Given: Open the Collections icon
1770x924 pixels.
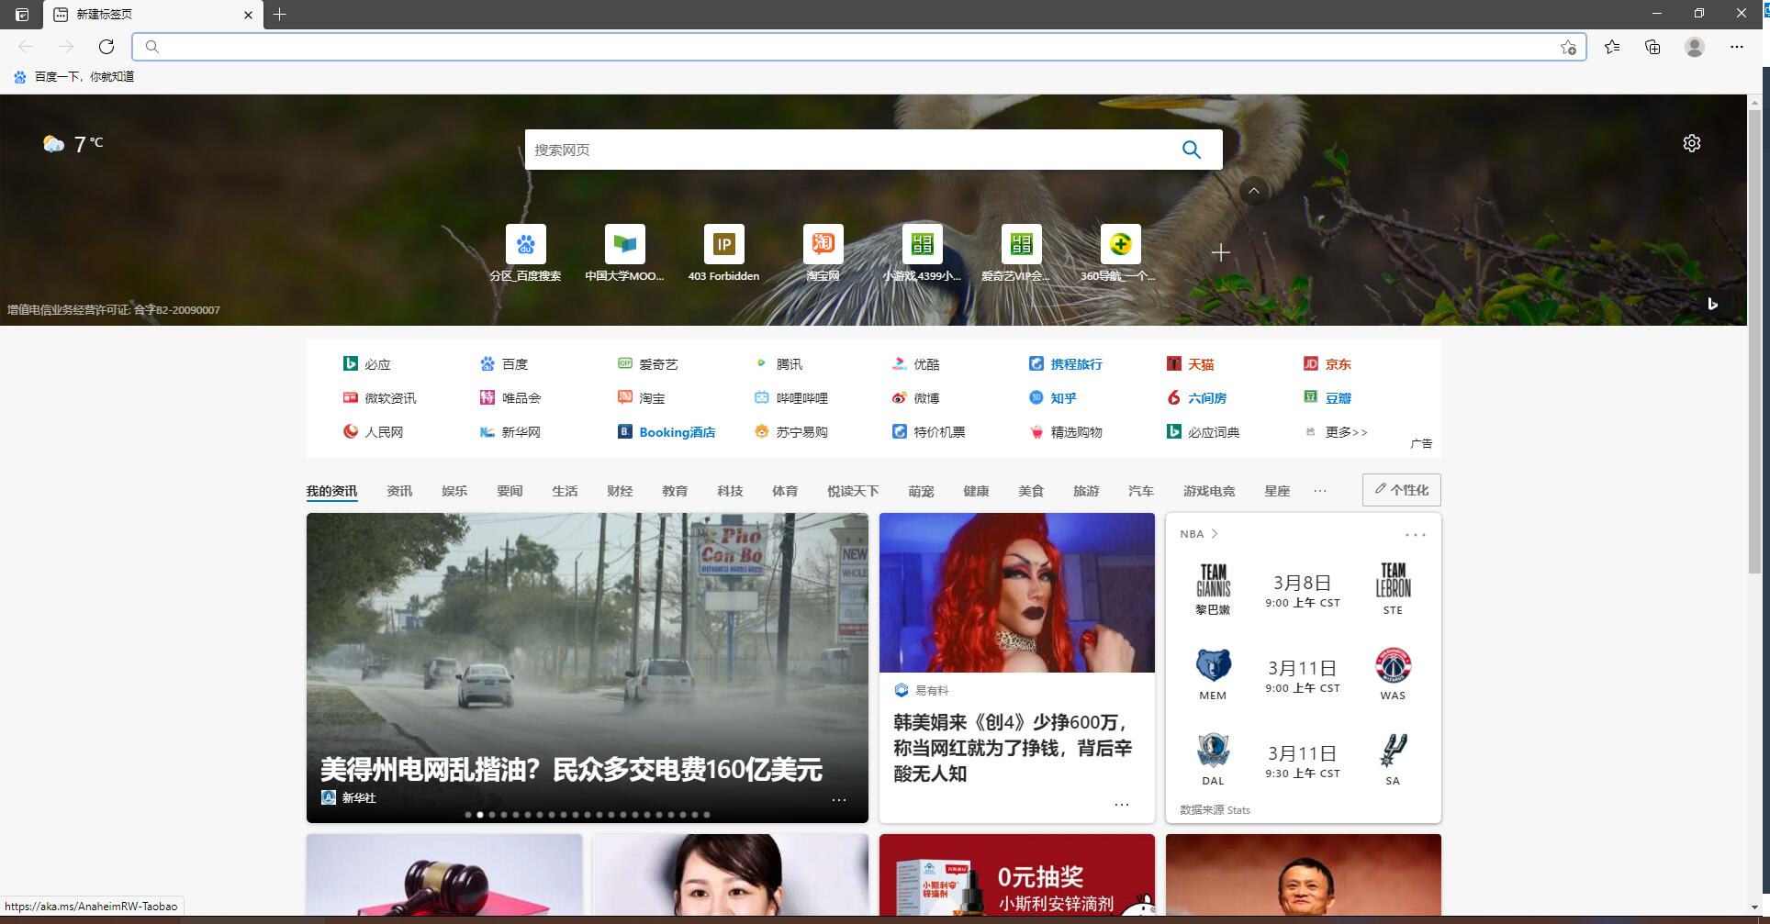Looking at the screenshot, I should point(1652,47).
